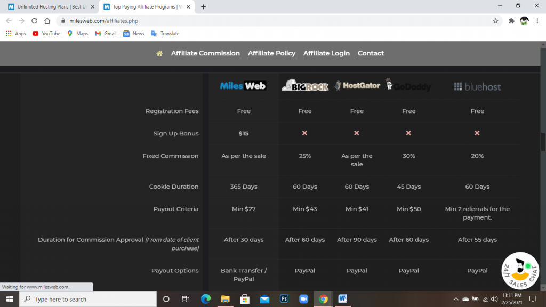Bookmark this page with the star icon
Image resolution: width=546 pixels, height=307 pixels.
coord(495,20)
